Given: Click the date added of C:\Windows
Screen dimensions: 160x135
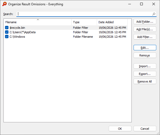Looking at the screenshot, I should (112, 37).
